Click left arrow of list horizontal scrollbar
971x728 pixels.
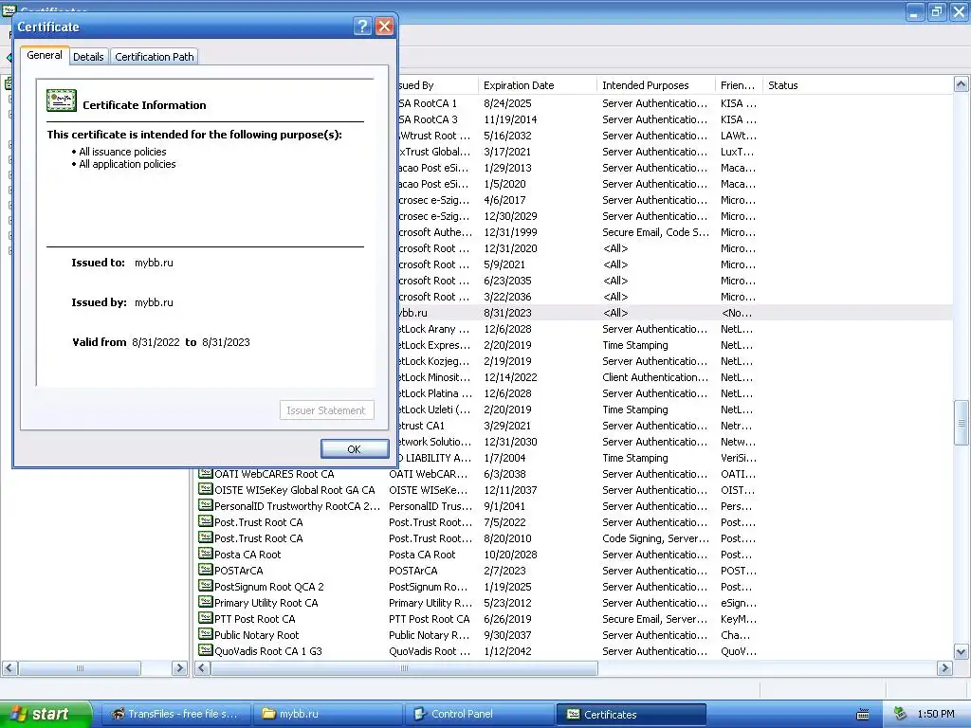(x=202, y=668)
